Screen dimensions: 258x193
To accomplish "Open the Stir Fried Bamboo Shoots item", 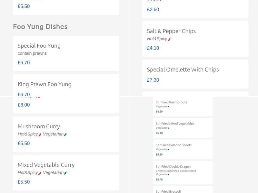I will 174,145.
